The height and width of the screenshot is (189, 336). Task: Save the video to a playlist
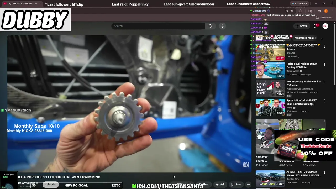236,185
